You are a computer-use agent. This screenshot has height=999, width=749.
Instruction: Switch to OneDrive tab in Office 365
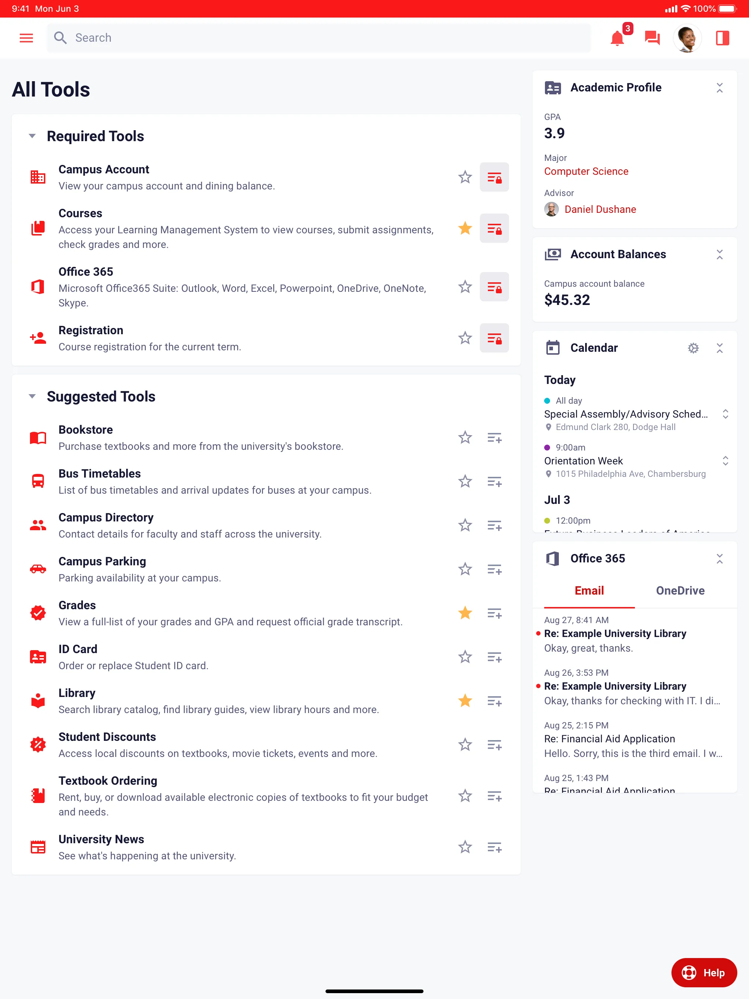(680, 590)
